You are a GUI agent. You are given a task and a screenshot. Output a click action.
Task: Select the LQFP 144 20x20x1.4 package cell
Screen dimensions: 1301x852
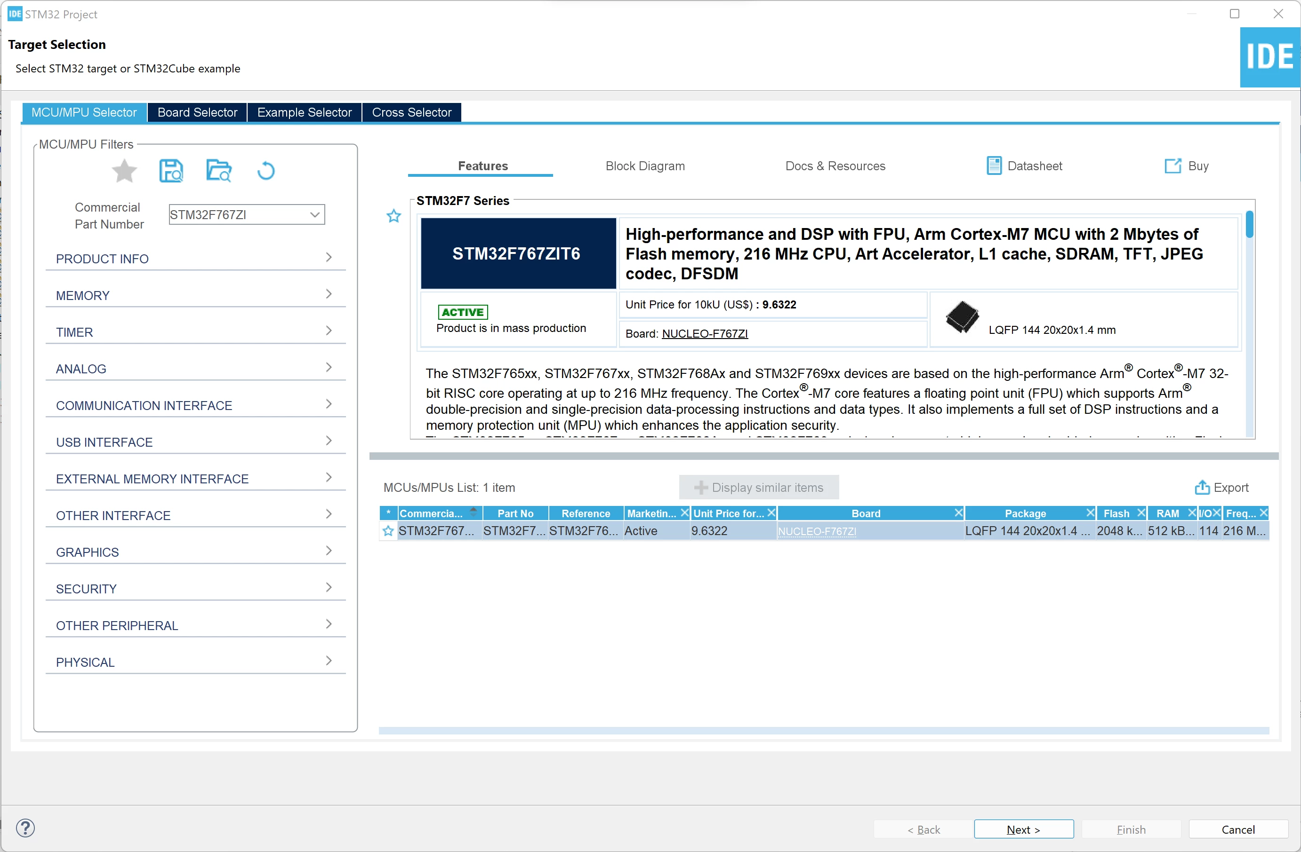(x=1030, y=531)
